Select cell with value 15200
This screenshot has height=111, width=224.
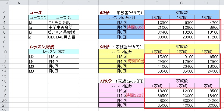point(157,56)
